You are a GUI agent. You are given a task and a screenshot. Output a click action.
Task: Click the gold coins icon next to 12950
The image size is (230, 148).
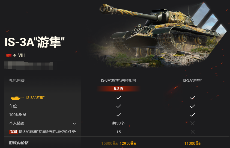click(133, 143)
